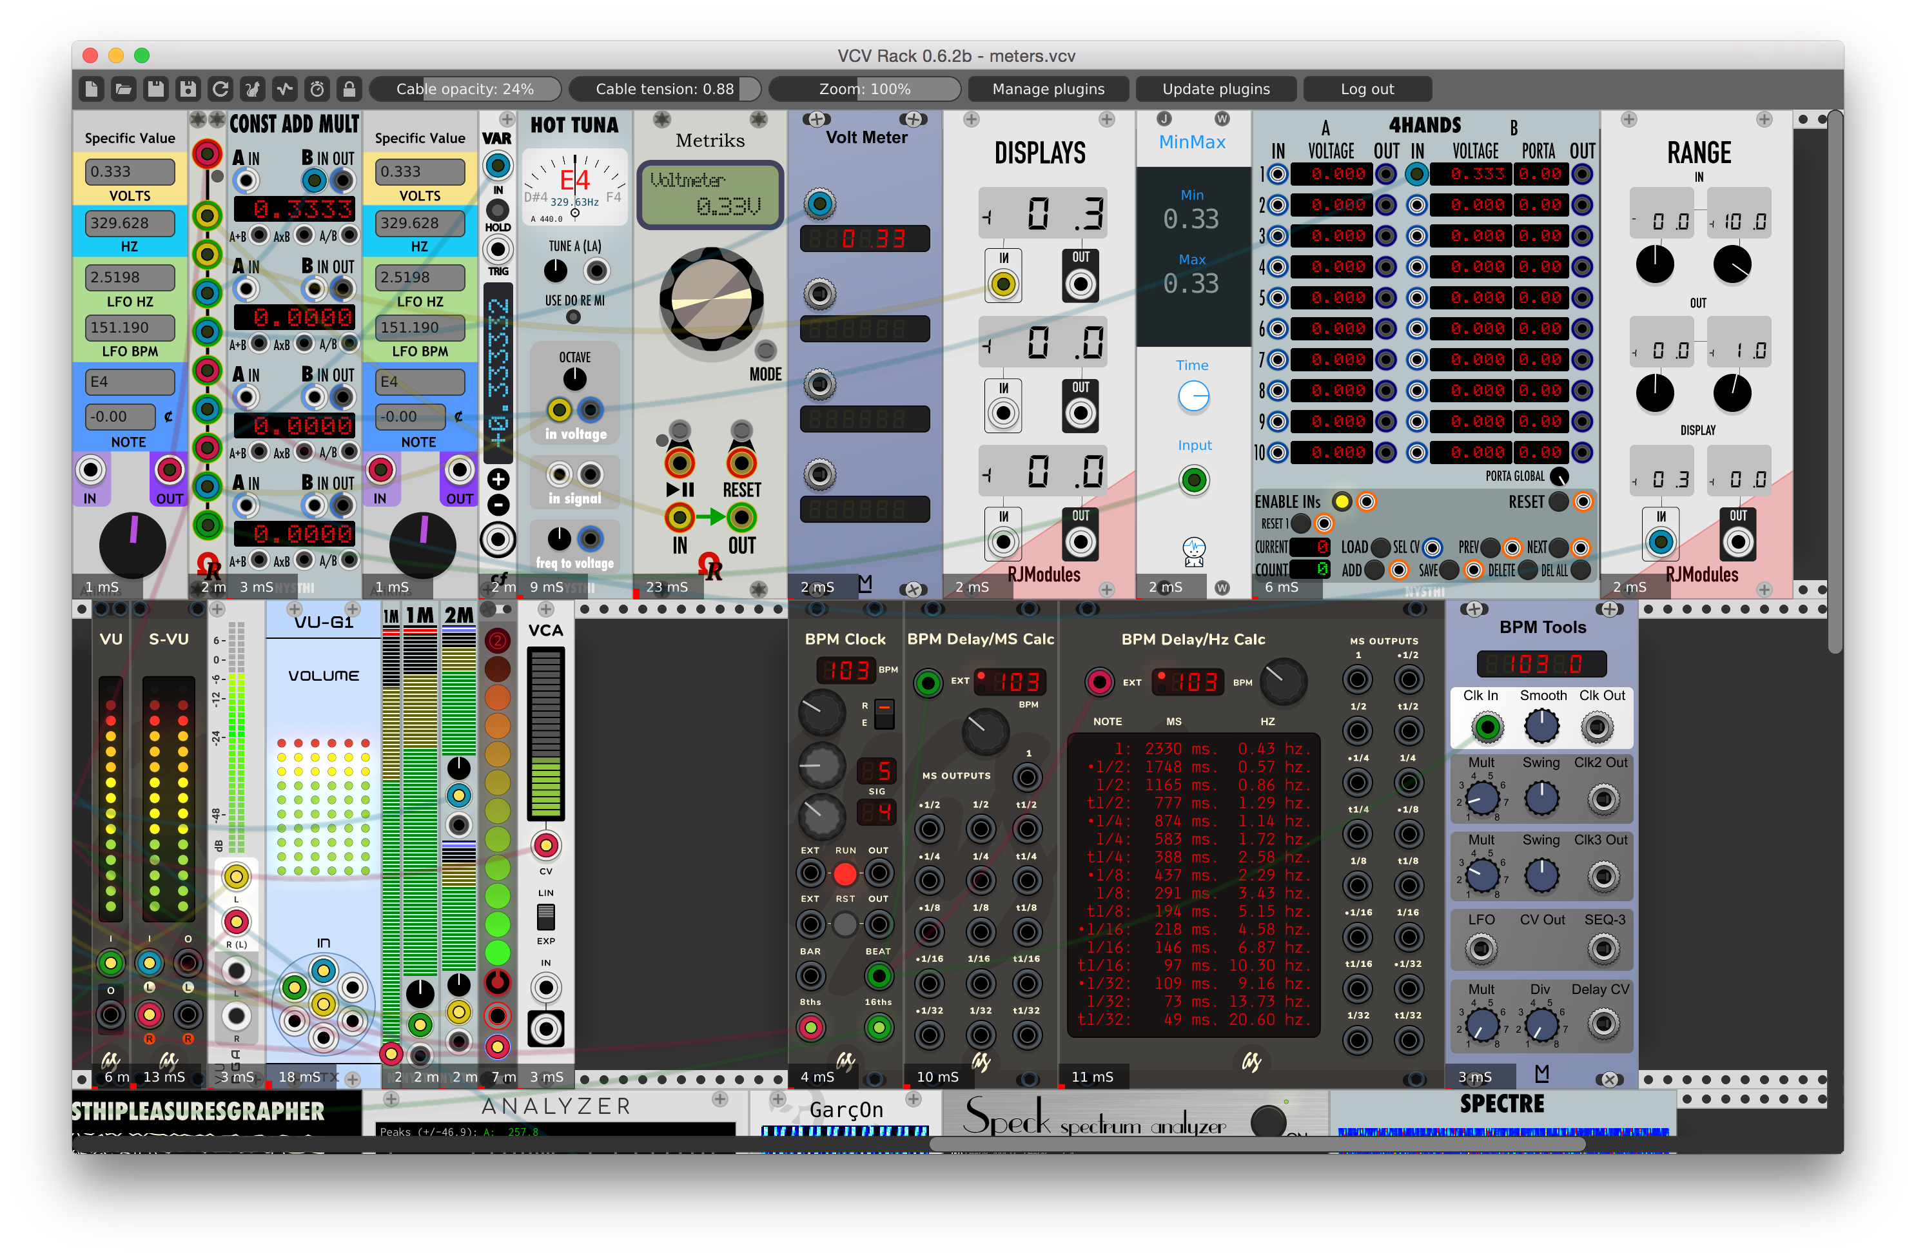Screen dimensions: 1916x1257
Task: Click the Save As floppy disk icon
Action: tap(188, 88)
